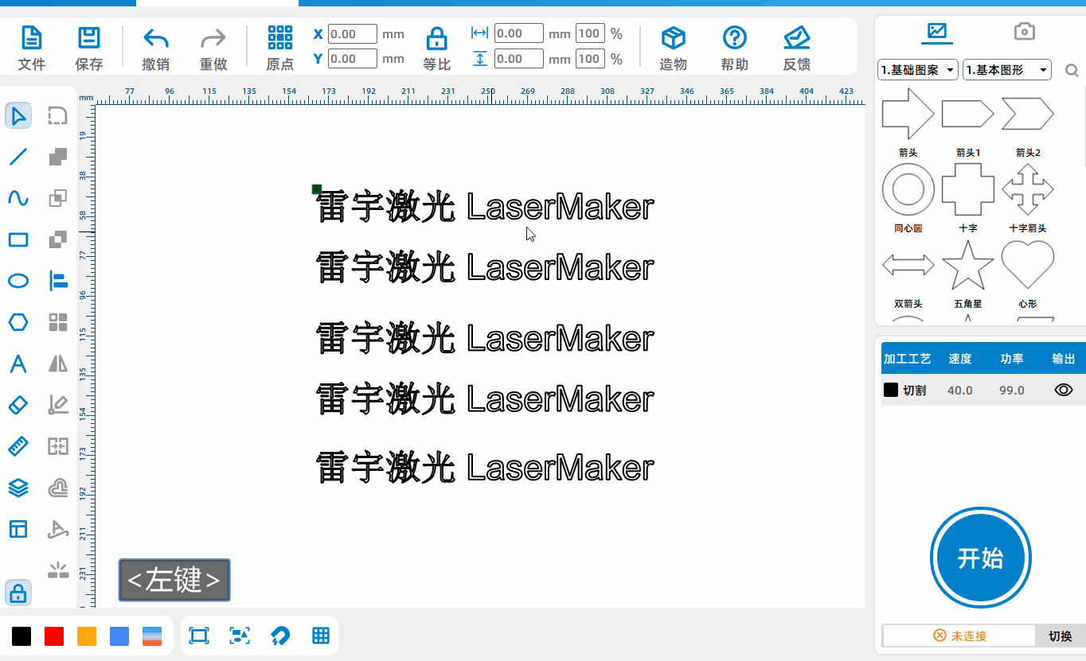
Task: Select the polygon hexagon tool
Action: coord(18,322)
